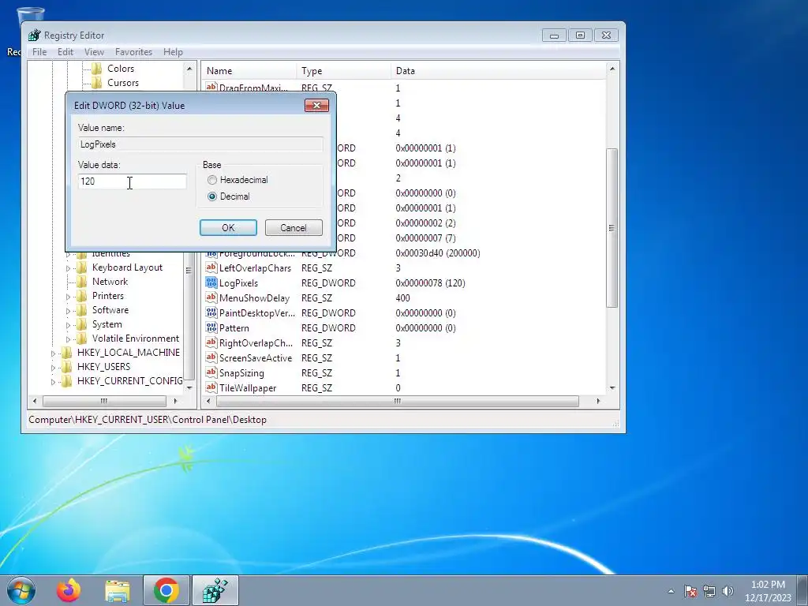Click the values pane horizontal scrollbar thumb
The image size is (808, 606).
pos(397,401)
